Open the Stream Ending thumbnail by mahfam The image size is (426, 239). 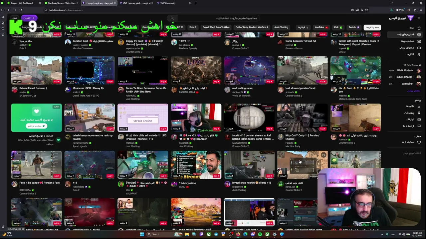pyautogui.click(x=143, y=118)
